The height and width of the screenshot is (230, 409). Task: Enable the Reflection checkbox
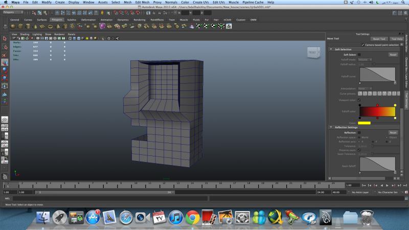pyautogui.click(x=359, y=132)
